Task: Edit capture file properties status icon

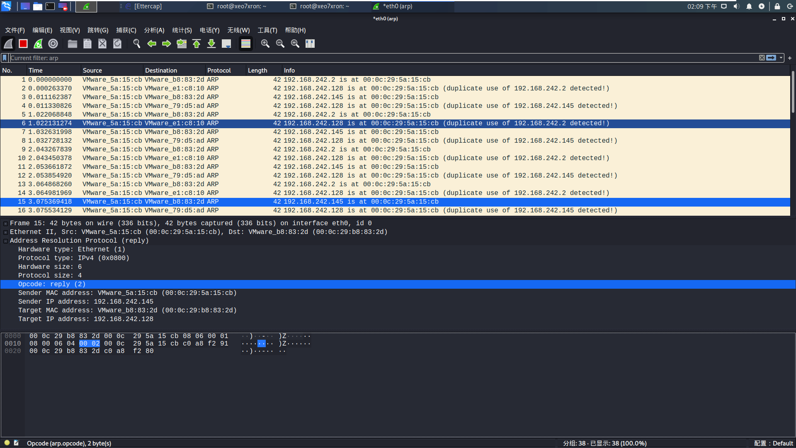Action: (x=17, y=443)
